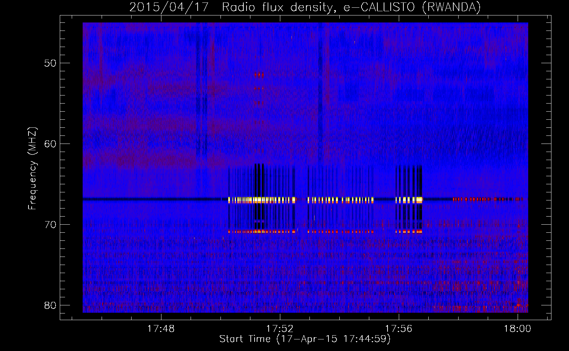Click the '18:00' time tick label
Viewport: 569px width, 351px height.
pos(517,329)
